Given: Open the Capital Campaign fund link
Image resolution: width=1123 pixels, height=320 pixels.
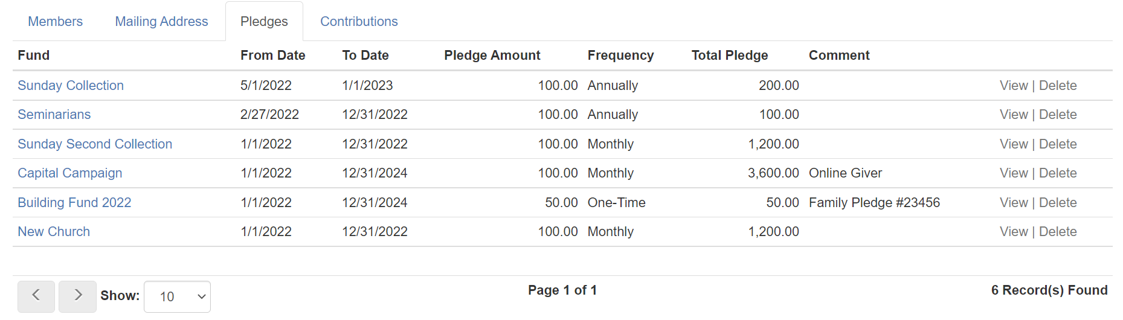Looking at the screenshot, I should coord(70,173).
